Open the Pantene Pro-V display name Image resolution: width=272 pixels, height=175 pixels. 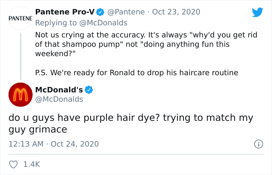coord(65,12)
